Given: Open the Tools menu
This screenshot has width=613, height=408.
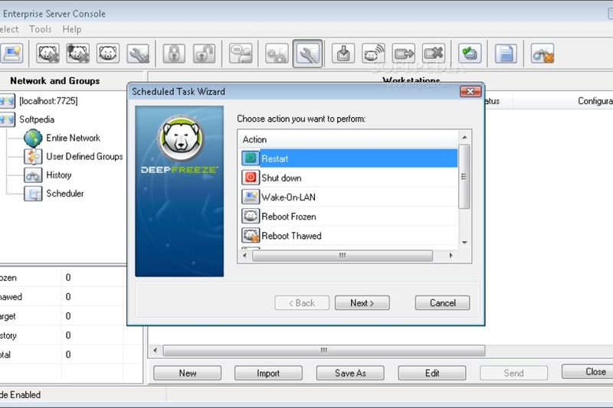Looking at the screenshot, I should [41, 29].
